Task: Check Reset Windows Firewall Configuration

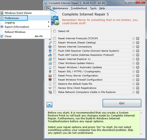Action: pyautogui.click(x=55, y=80)
